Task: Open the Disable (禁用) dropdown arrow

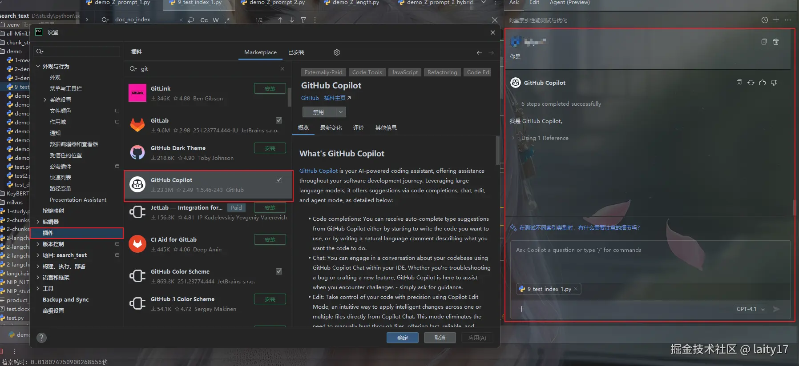Action: tap(340, 112)
